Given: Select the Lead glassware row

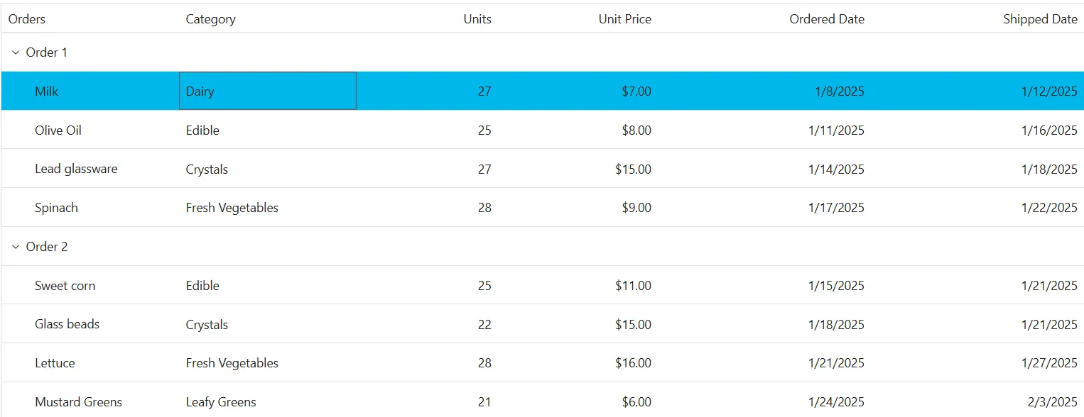Looking at the screenshot, I should 543,169.
